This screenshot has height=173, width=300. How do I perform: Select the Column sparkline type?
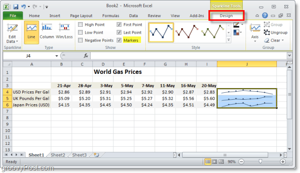pyautogui.click(x=47, y=31)
